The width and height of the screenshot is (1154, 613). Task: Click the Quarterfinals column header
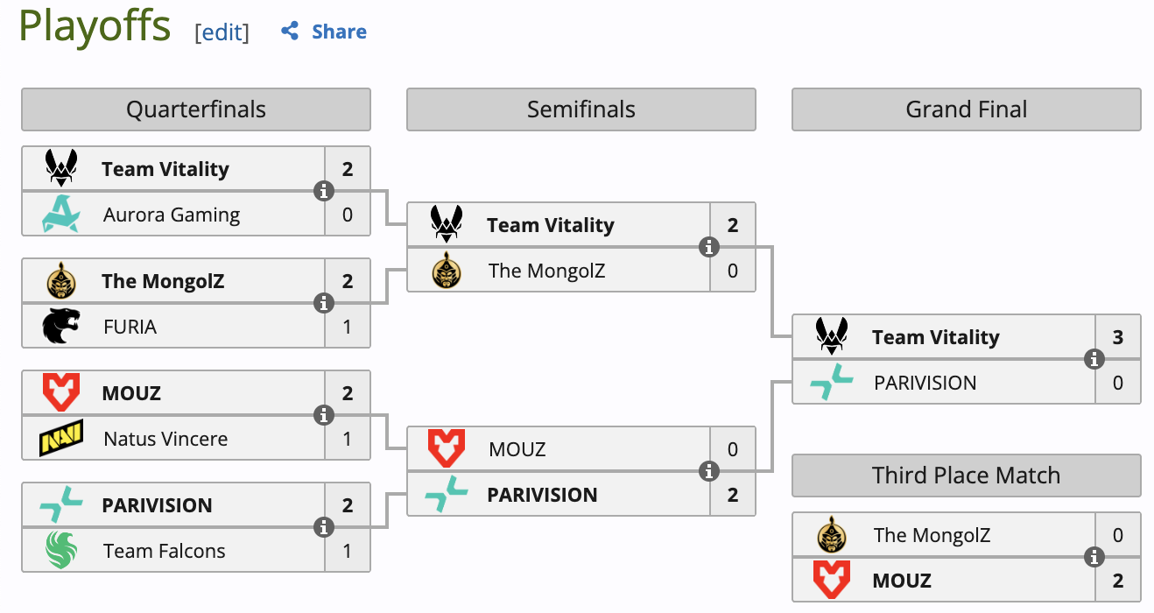point(196,109)
